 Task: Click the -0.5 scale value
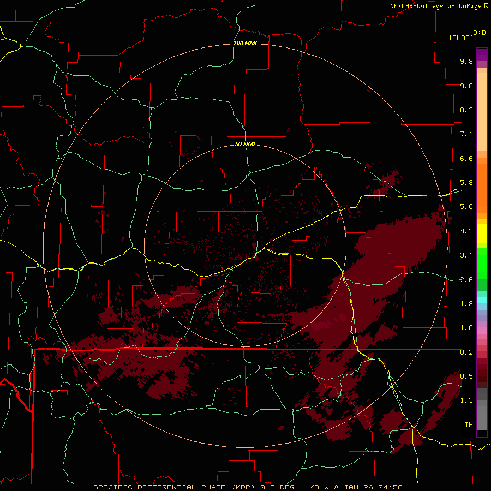click(464, 376)
